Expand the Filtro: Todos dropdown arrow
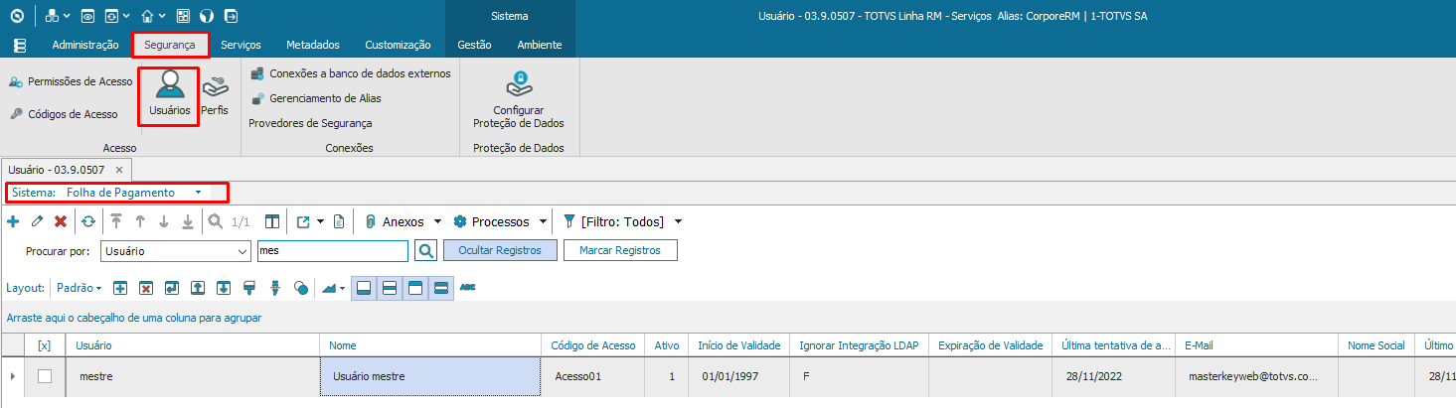This screenshot has width=1456, height=408. pyautogui.click(x=678, y=221)
